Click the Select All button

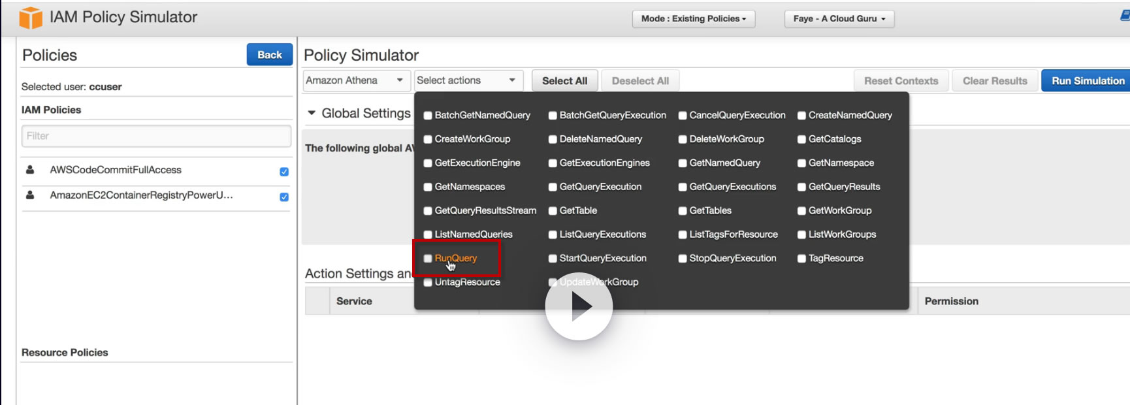pos(565,81)
